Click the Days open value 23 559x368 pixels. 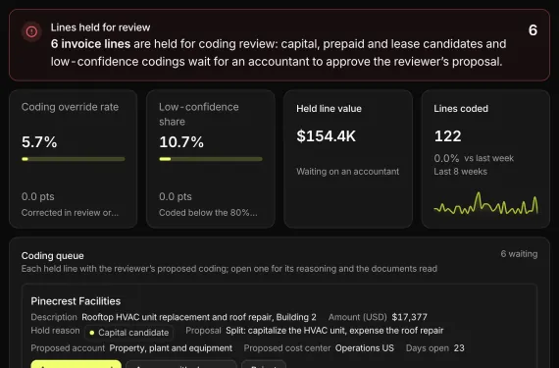point(459,348)
